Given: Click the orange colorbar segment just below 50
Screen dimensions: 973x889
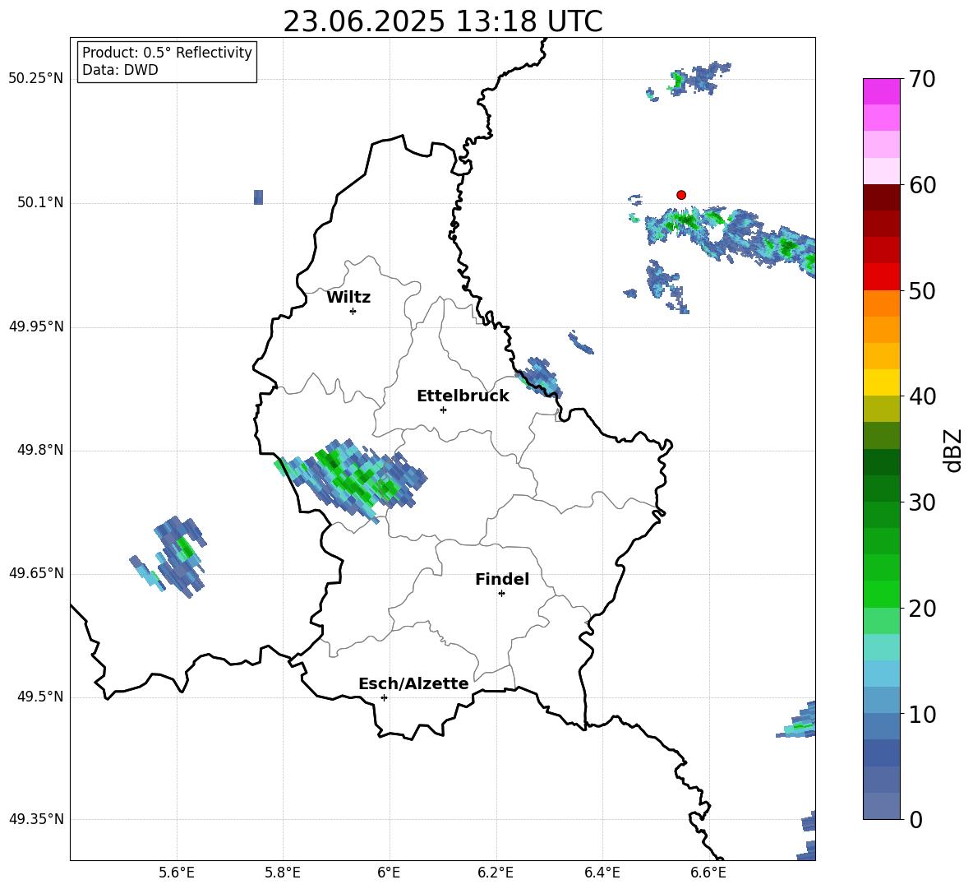Looking at the screenshot, I should point(881,303).
